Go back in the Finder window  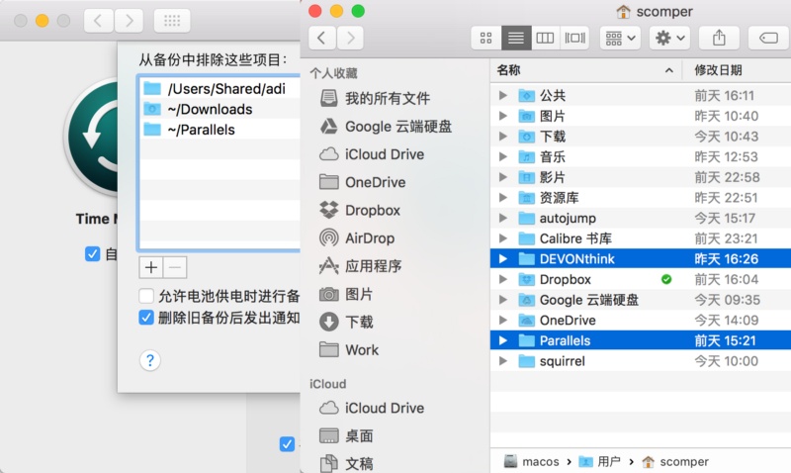pyautogui.click(x=321, y=38)
